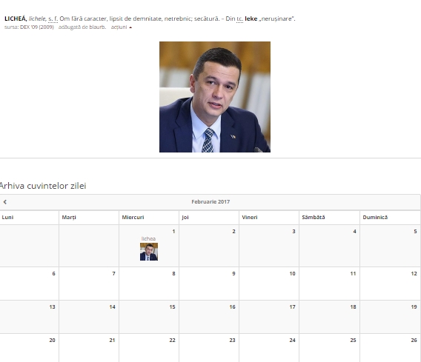Viewport: 421px width, 362px height.
Task: Select February 2 in the calendar
Action: [208, 246]
